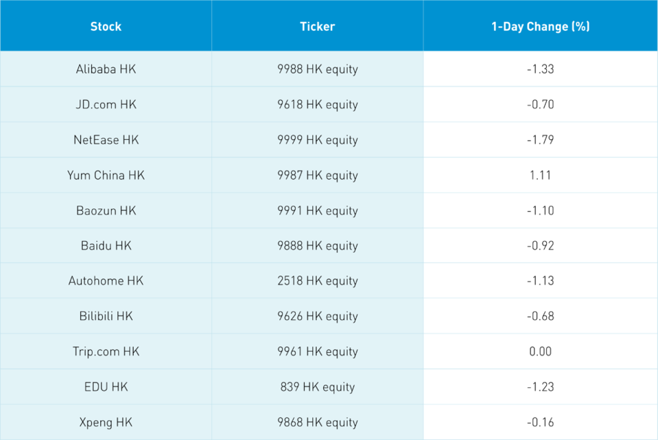Viewport: 658px width, 440px height.
Task: Select the Baidu HK stock cell
Action: coord(106,246)
